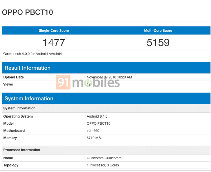Image resolution: width=211 pixels, height=172 pixels.
Task: Click the OPPO PBCT10 page title
Action: (x=27, y=12)
